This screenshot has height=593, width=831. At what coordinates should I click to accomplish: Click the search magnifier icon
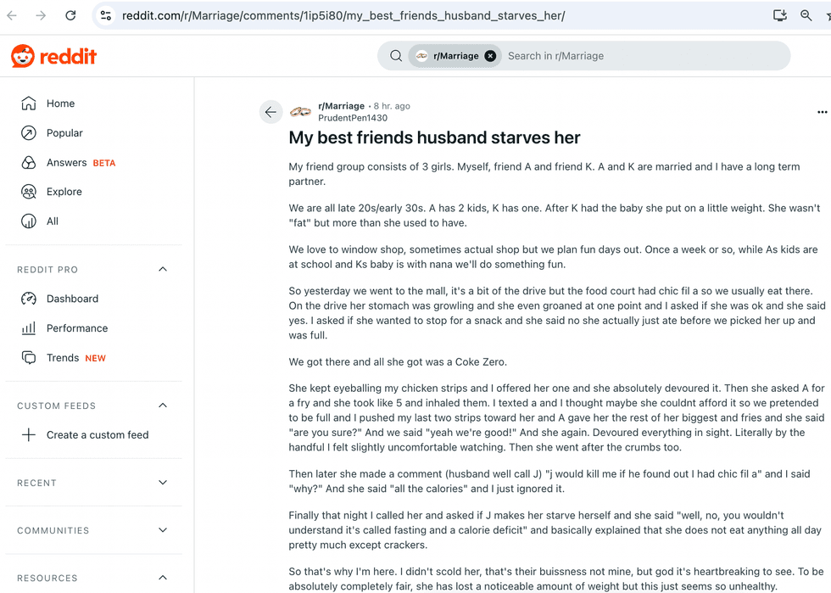[396, 56]
